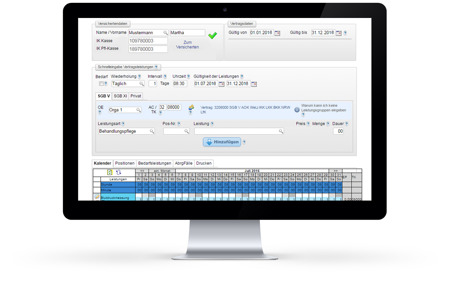Open calendar picker for Gültig von date

pyautogui.click(x=277, y=33)
